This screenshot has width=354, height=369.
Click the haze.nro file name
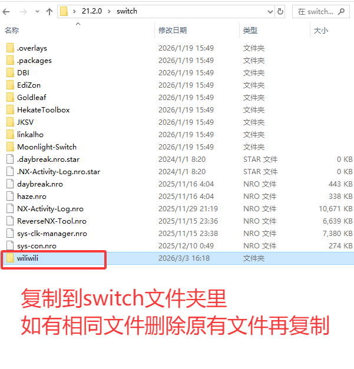click(32, 196)
